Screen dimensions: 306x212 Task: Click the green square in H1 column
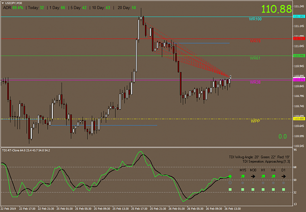[x=263, y=189]
